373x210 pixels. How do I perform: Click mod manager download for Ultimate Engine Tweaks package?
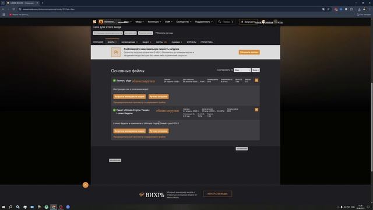[x=129, y=131]
